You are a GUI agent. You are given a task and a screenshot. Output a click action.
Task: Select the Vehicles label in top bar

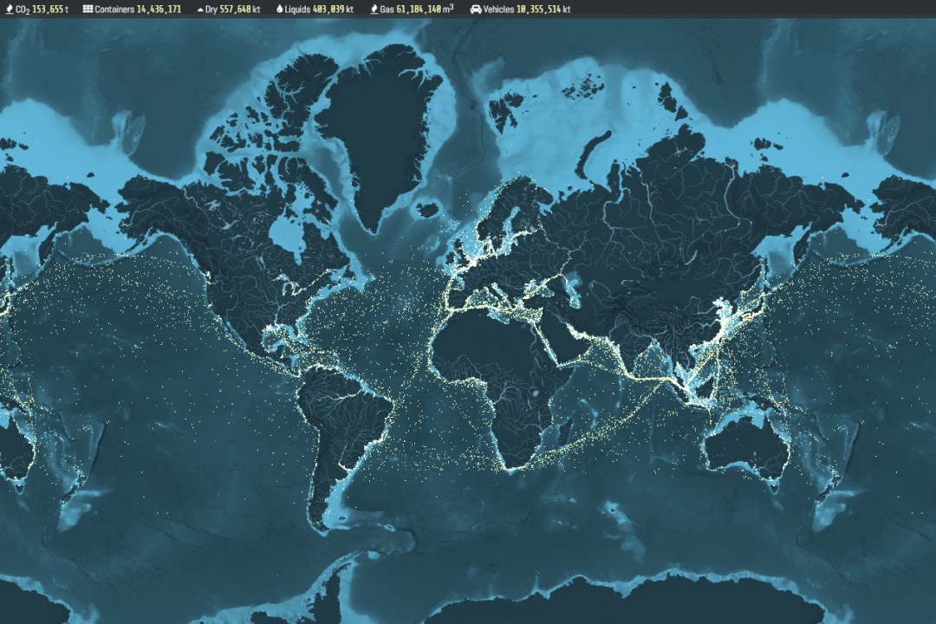[500, 10]
